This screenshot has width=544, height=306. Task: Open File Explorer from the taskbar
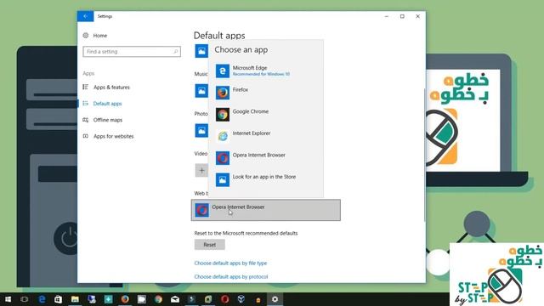[x=75, y=299]
